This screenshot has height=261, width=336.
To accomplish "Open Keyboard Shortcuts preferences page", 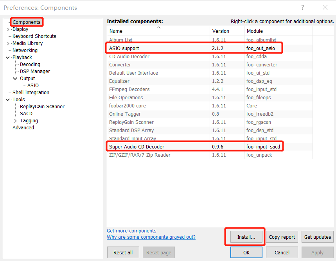I will point(34,36).
